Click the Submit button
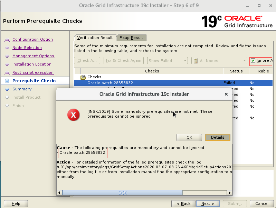This screenshot has height=208, width=276. 235,204
